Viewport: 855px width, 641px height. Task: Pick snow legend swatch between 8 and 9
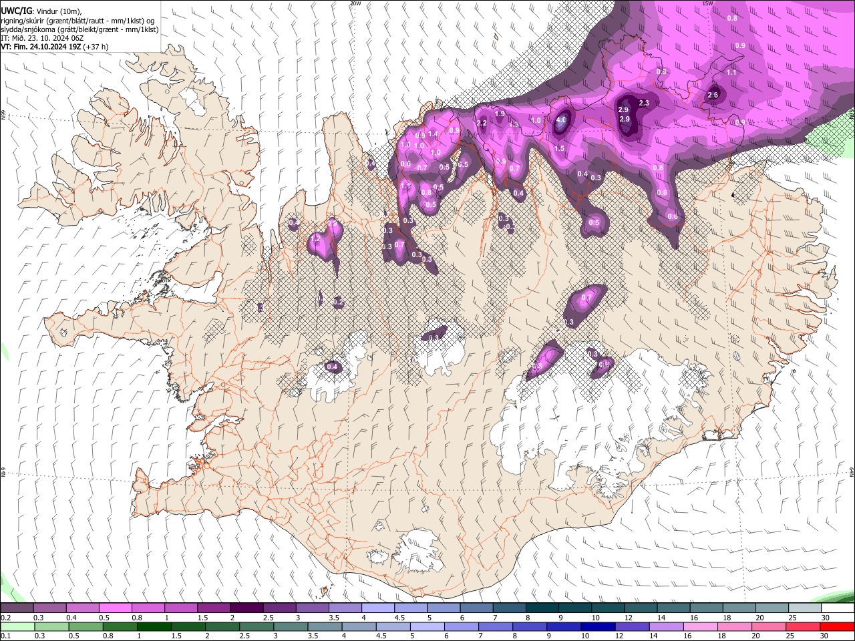pyautogui.click(x=542, y=608)
